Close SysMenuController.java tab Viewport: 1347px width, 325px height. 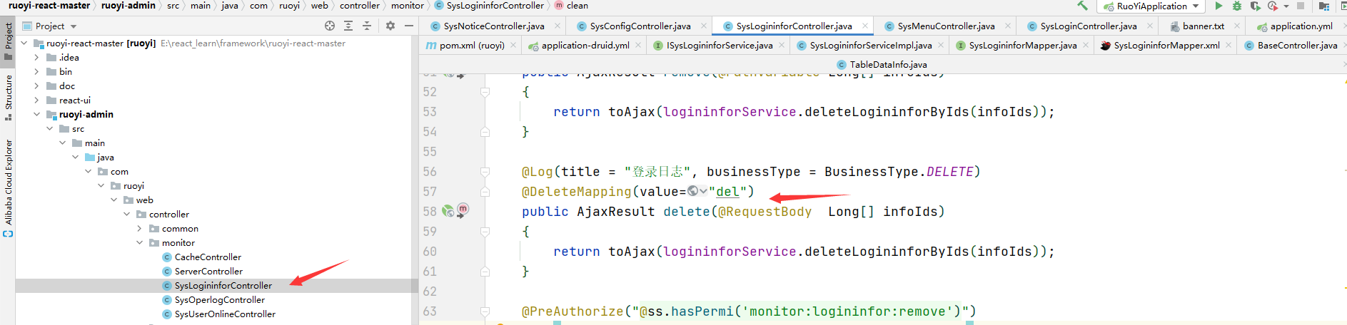point(1008,26)
